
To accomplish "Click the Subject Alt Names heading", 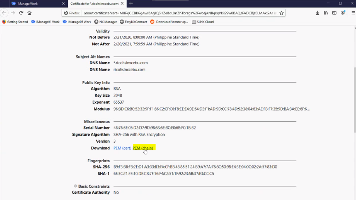I will point(93,57).
